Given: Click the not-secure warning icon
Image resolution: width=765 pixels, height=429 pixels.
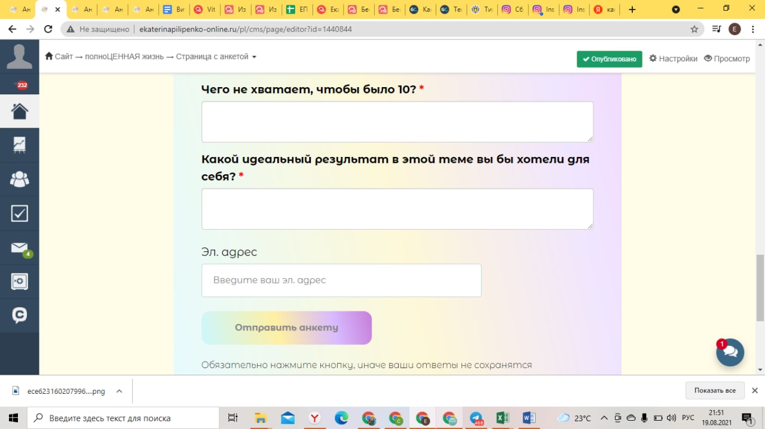Looking at the screenshot, I should click(x=71, y=29).
